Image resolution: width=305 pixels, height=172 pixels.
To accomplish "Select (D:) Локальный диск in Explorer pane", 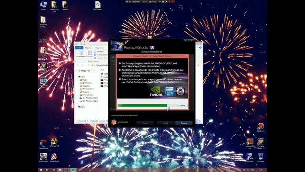I will point(89,101).
